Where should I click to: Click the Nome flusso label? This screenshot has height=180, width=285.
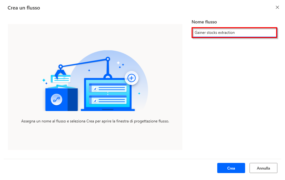click(204, 22)
